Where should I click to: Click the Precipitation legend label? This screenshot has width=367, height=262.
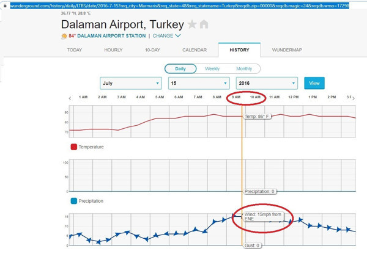tap(91, 201)
